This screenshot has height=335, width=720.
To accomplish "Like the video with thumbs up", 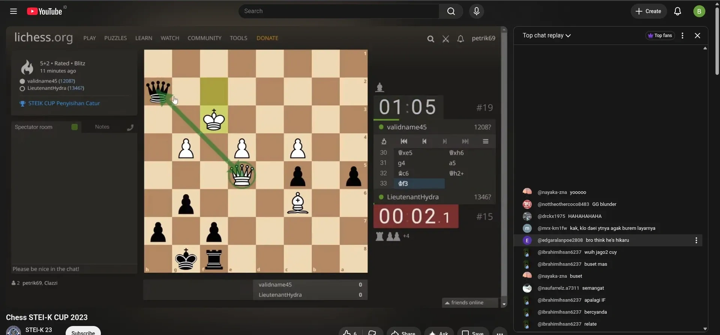I will (350, 333).
